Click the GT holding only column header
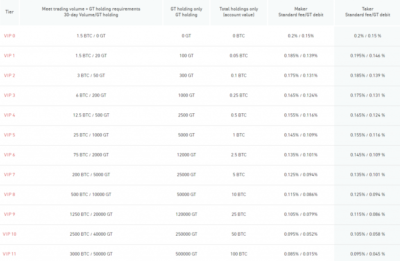This screenshot has width=400, height=261. (186, 12)
